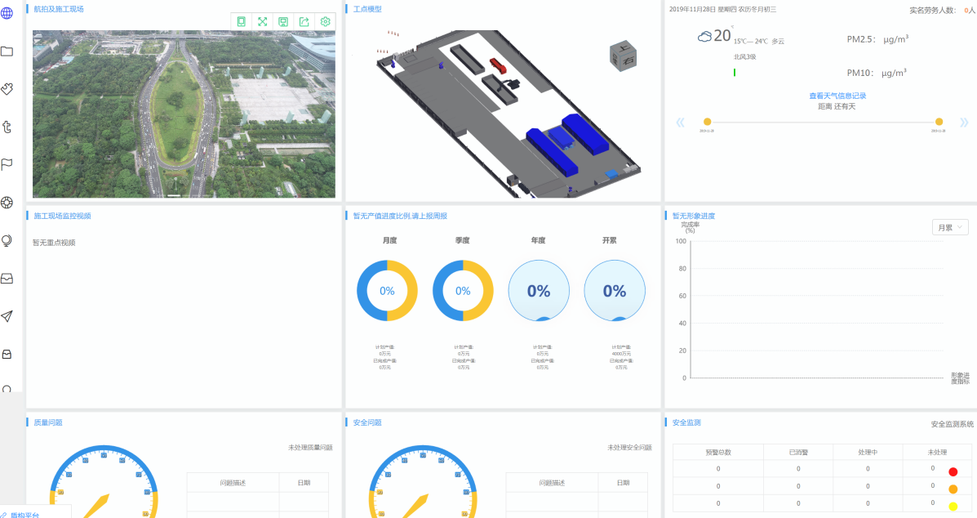The image size is (977, 518).
Task: Open the inbox tray sidebar icon
Action: (7, 279)
